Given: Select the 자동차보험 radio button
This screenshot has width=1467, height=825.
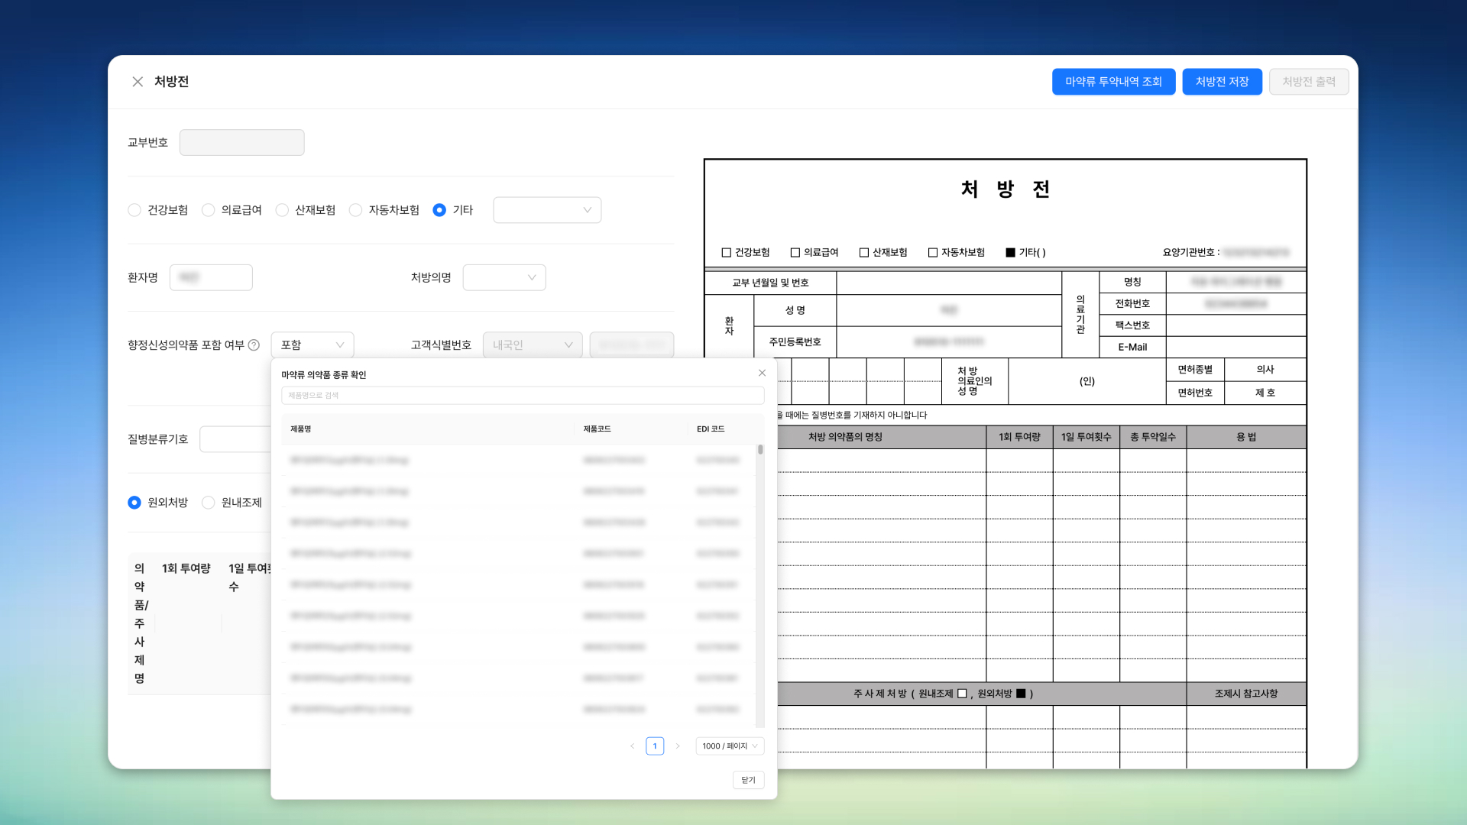Looking at the screenshot, I should click(355, 210).
